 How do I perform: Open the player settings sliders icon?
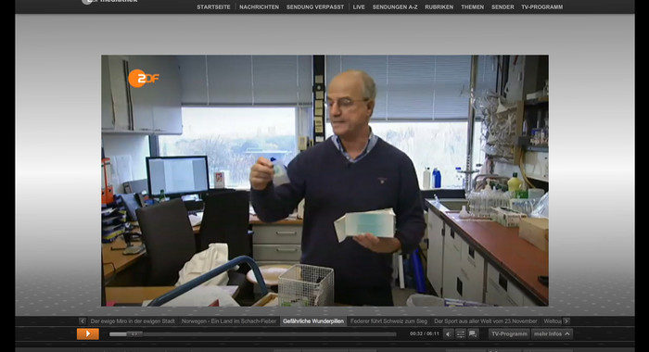tap(460, 333)
